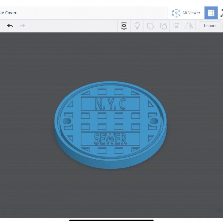
Task: Select the blue manhole cover model
Action: (110, 125)
